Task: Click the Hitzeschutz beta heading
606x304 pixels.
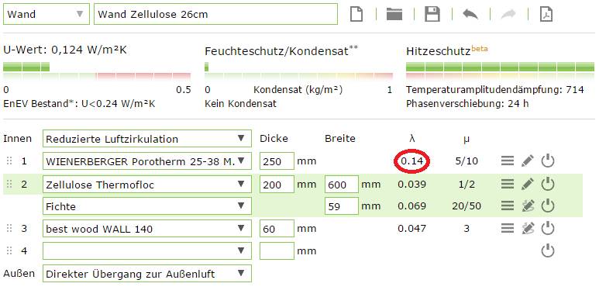Action: pos(447,50)
